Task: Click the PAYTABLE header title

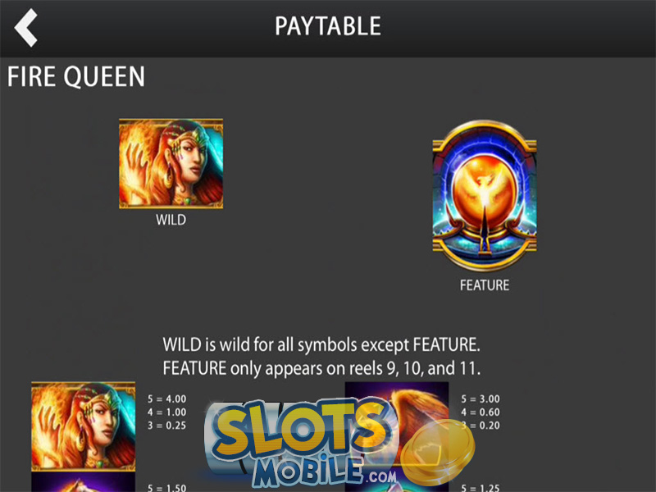Action: (328, 26)
